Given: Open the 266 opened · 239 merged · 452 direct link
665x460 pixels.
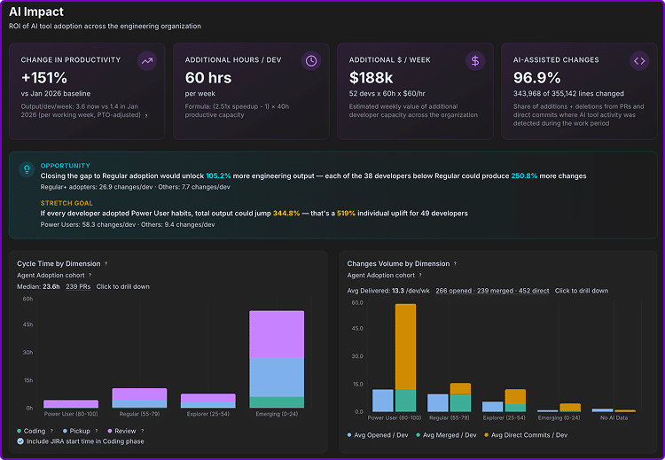Looking at the screenshot, I should 492,291.
